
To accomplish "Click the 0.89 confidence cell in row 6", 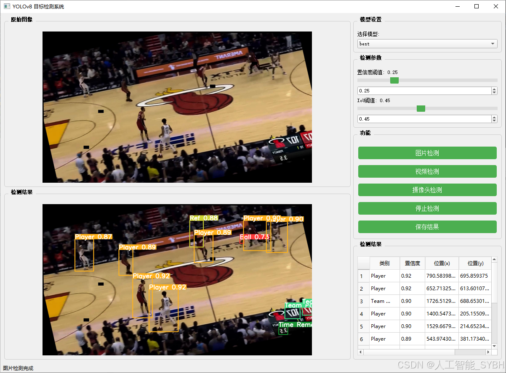I will point(412,339).
